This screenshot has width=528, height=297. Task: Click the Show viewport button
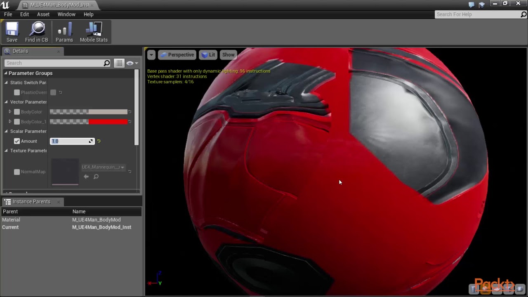(228, 55)
